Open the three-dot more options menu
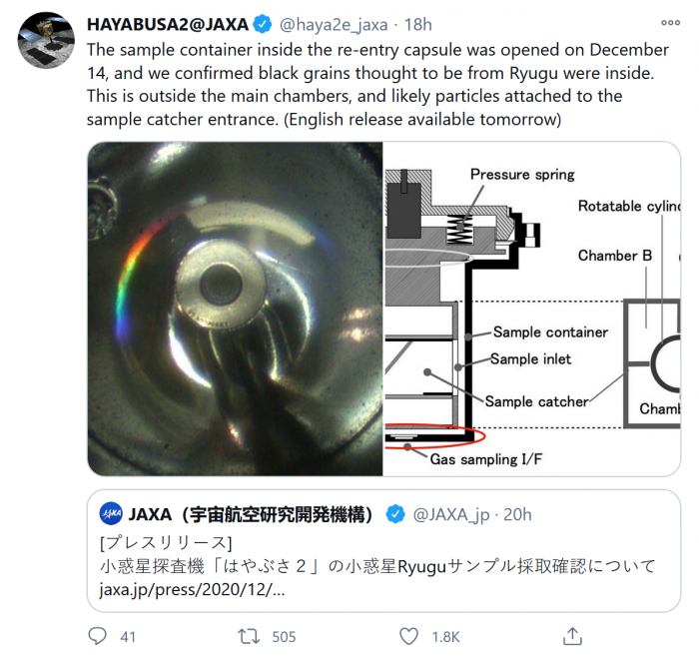 [x=670, y=23]
